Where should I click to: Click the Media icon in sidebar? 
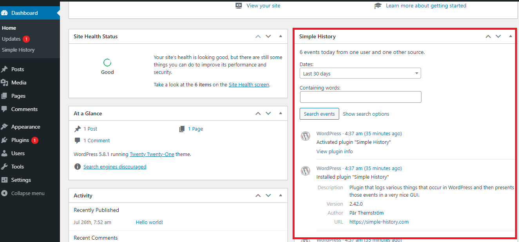(x=5, y=82)
